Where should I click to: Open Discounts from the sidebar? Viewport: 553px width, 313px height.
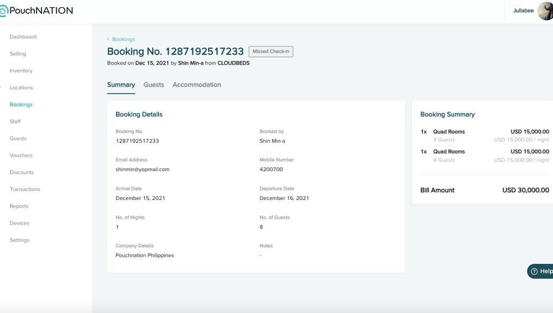22,172
